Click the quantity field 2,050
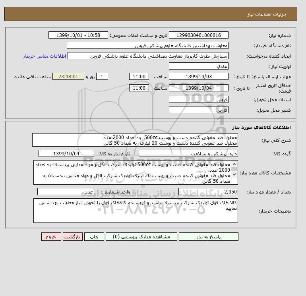Viewport: 306px width, 296px height. point(208,192)
